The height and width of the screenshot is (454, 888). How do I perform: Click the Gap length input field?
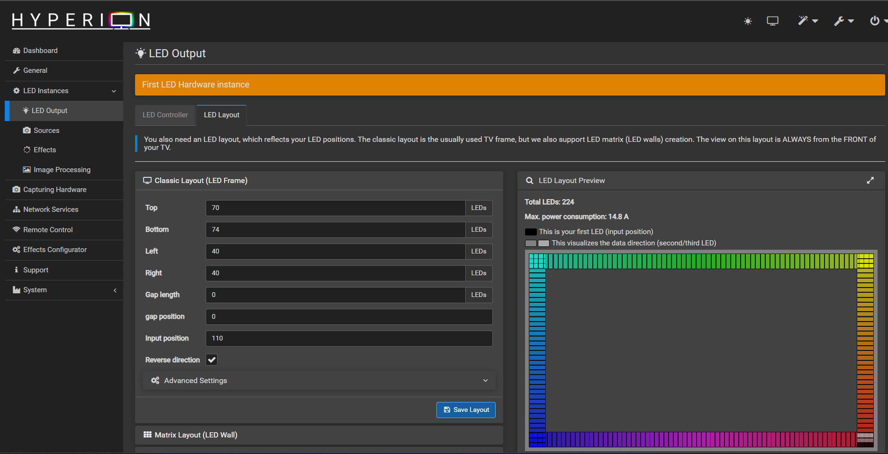(335, 295)
